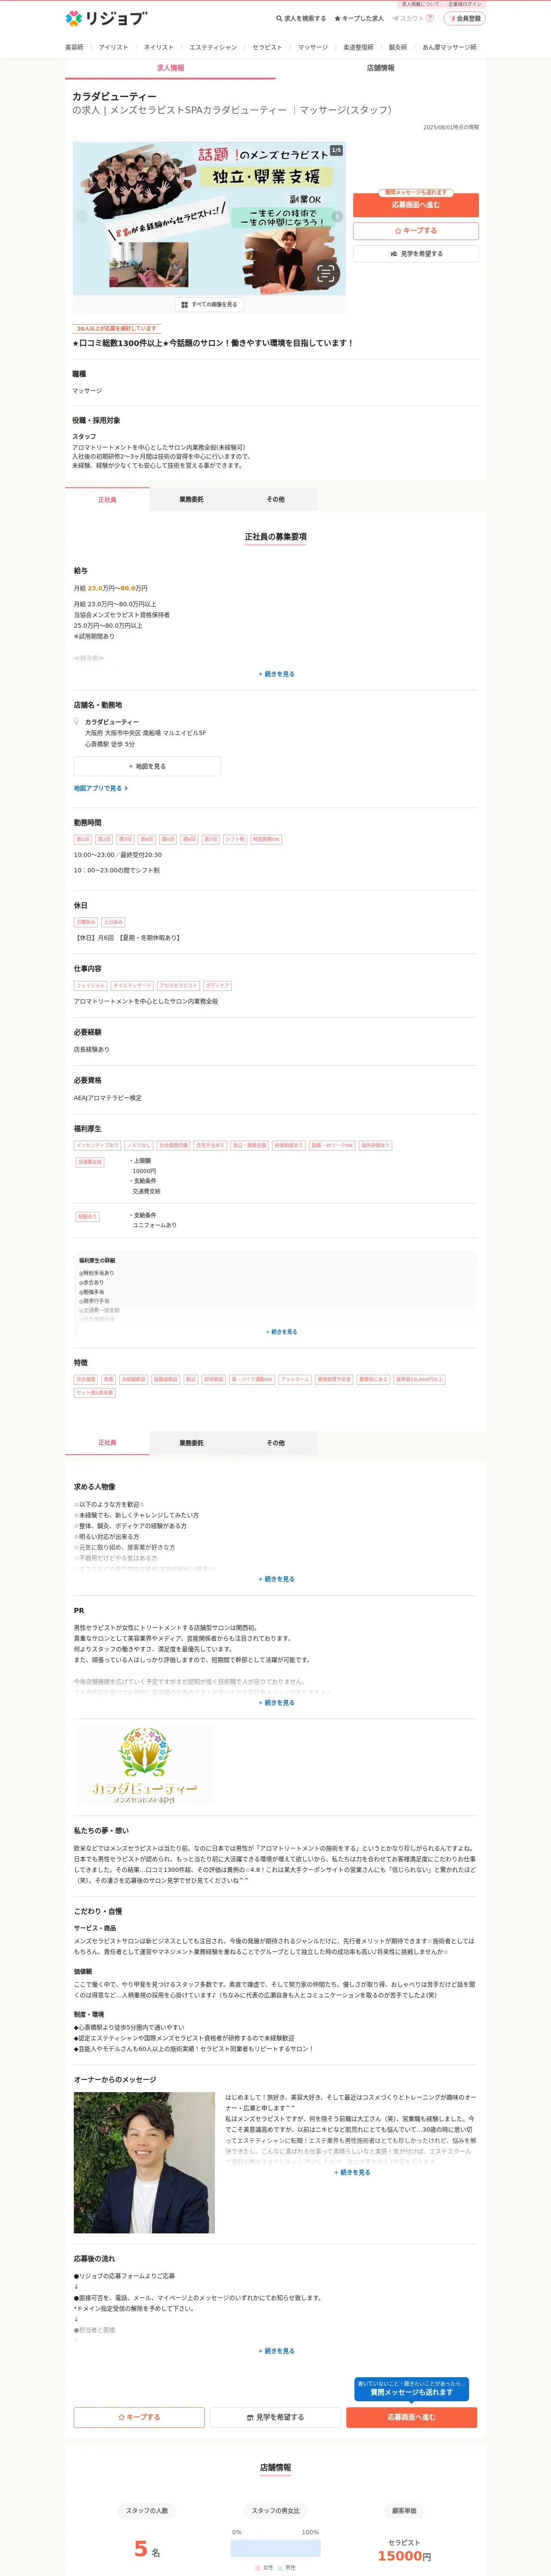Select upper 正社員 employment tab

[107, 499]
